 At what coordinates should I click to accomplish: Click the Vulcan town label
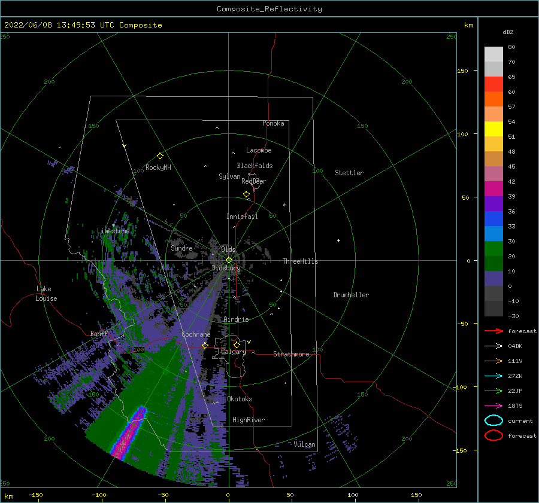pyautogui.click(x=305, y=444)
